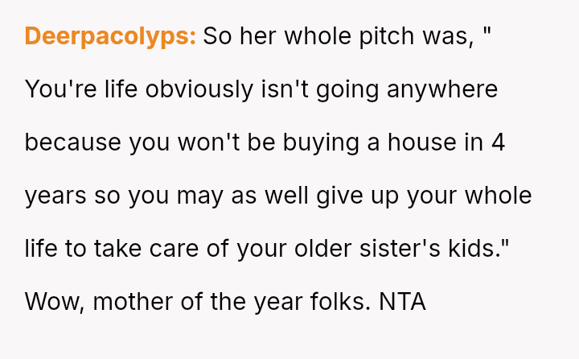Click the word "buying" in the comment
The width and height of the screenshot is (579, 359).
(x=314, y=142)
